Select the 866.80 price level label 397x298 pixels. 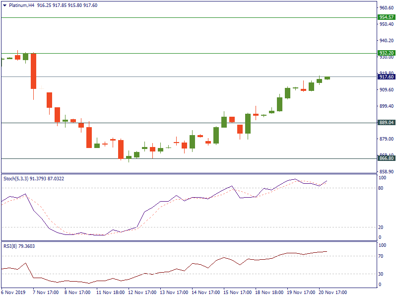386,158
